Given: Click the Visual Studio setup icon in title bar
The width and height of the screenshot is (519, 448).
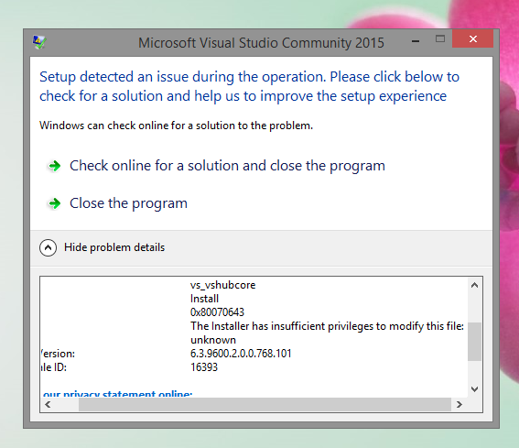Looking at the screenshot, I should pos(39,42).
